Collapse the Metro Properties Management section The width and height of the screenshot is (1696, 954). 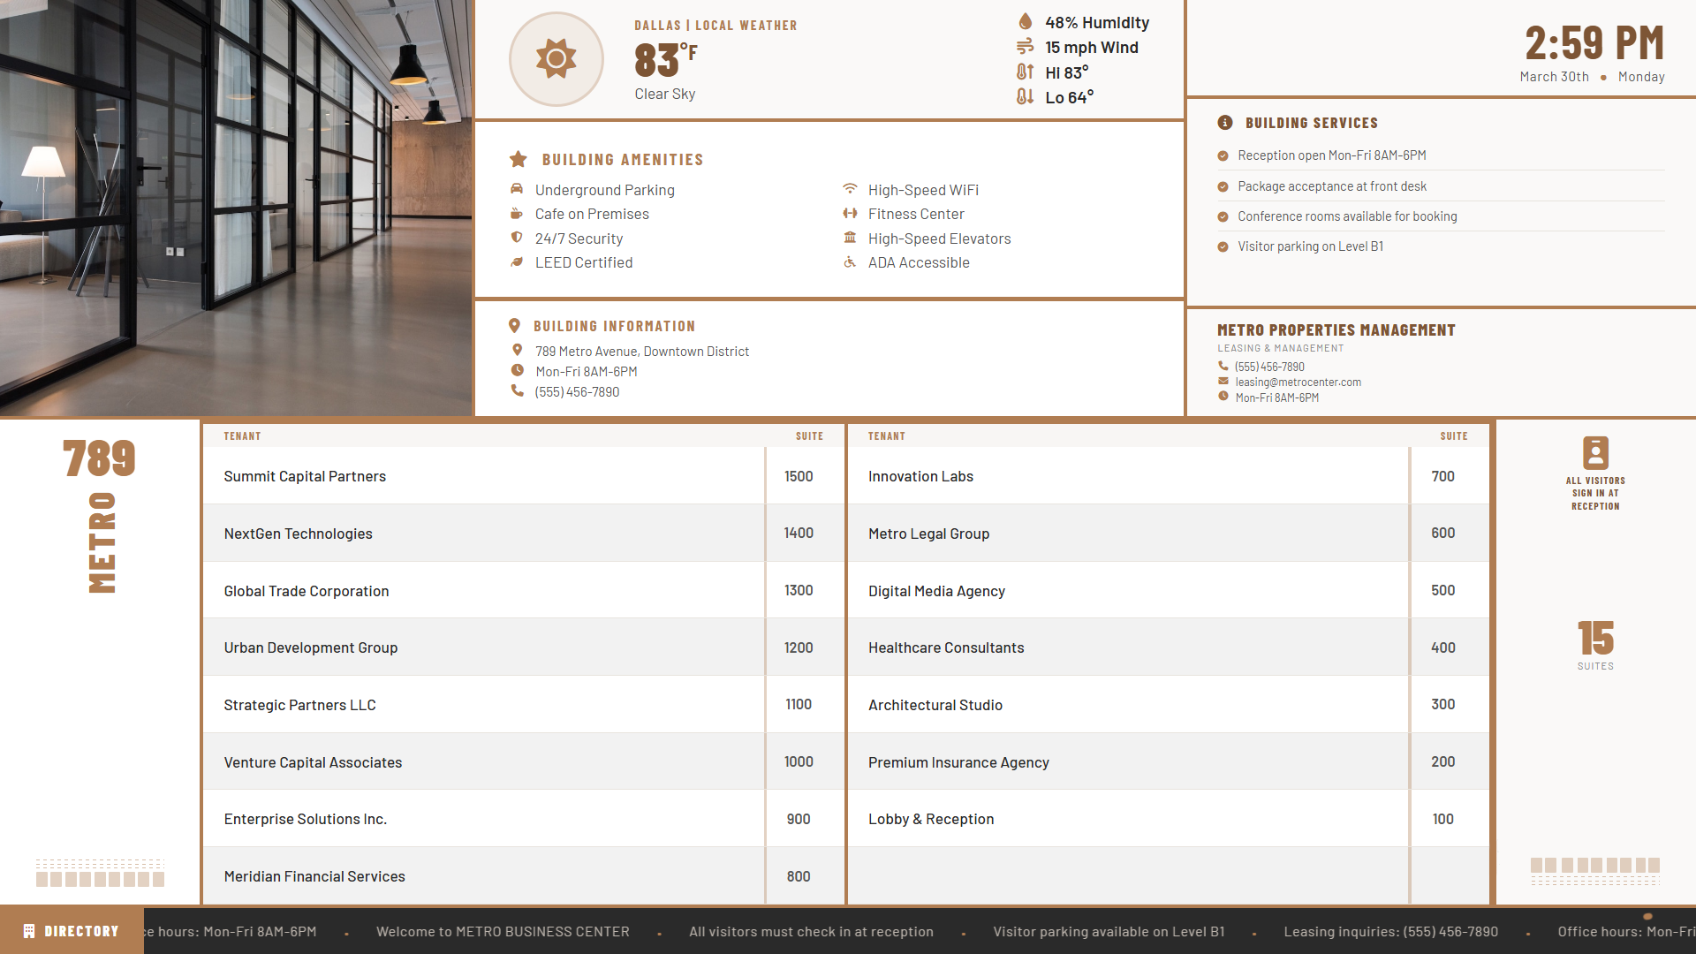click(x=1335, y=329)
